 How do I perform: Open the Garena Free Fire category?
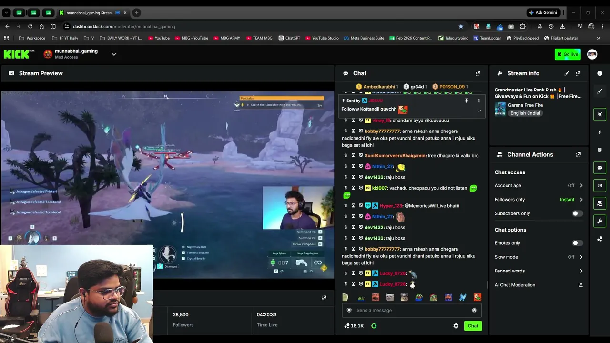click(x=525, y=105)
